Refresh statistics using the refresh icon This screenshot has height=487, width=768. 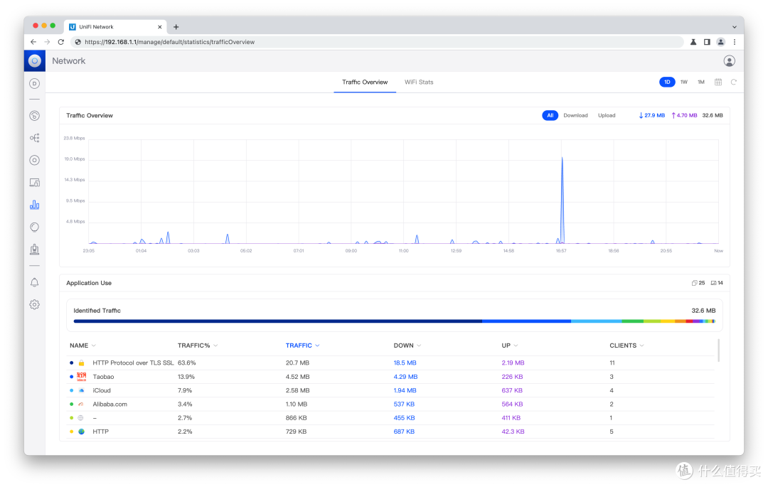pyautogui.click(x=733, y=82)
